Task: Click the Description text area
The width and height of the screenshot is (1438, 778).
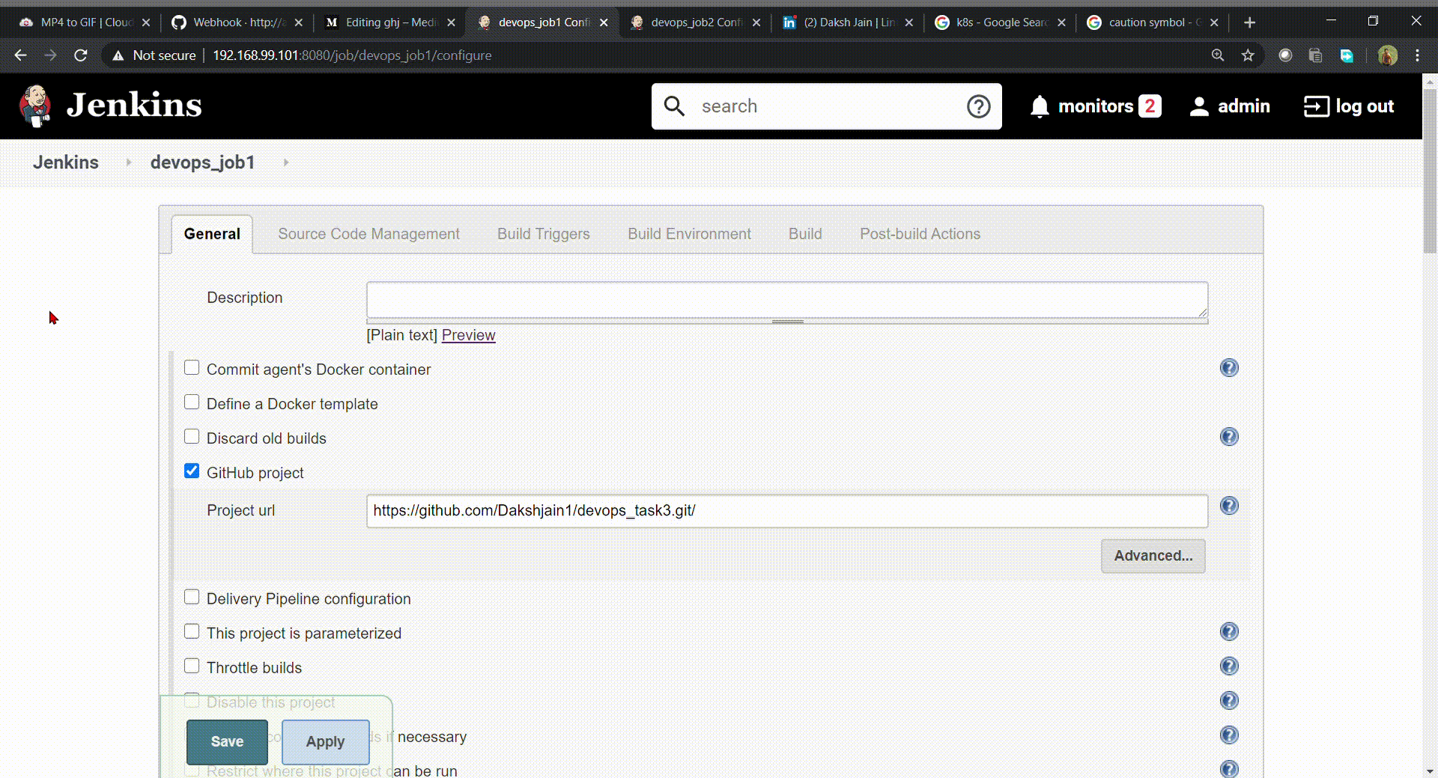Action: coord(787,300)
